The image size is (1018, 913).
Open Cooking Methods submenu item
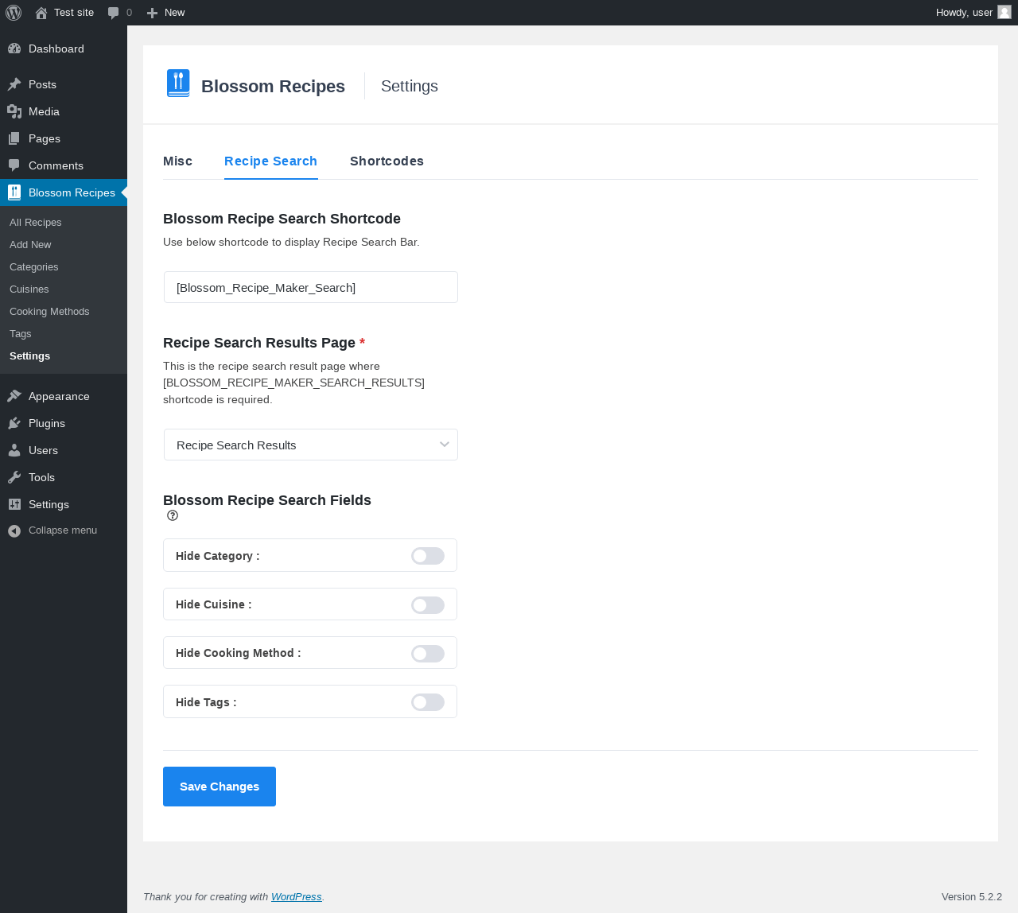(49, 312)
